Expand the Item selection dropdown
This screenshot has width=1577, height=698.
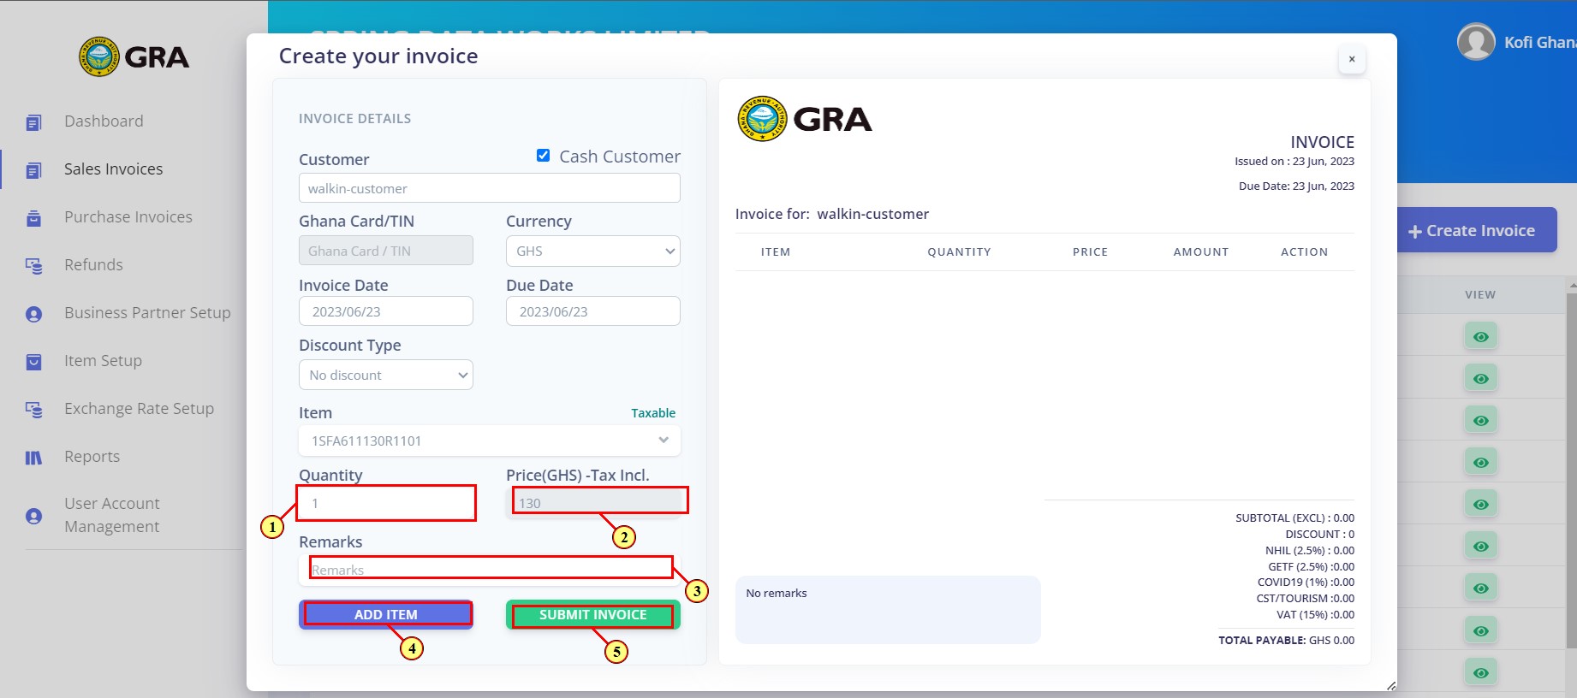(x=490, y=441)
